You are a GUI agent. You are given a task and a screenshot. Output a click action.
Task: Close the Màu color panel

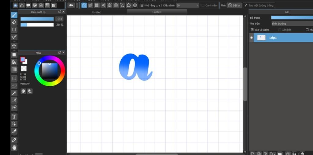coord(64,52)
